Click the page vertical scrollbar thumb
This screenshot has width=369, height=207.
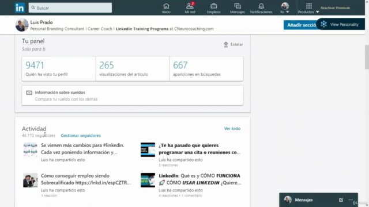point(367,57)
